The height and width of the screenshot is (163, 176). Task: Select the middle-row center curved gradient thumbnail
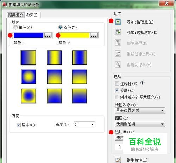coord(55,77)
